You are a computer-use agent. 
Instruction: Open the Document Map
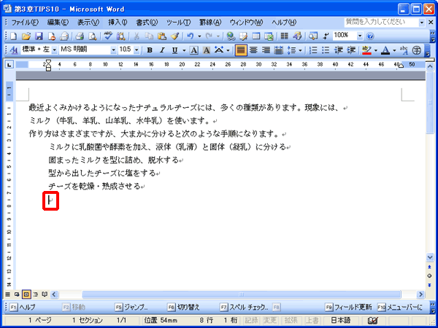coord(313,36)
